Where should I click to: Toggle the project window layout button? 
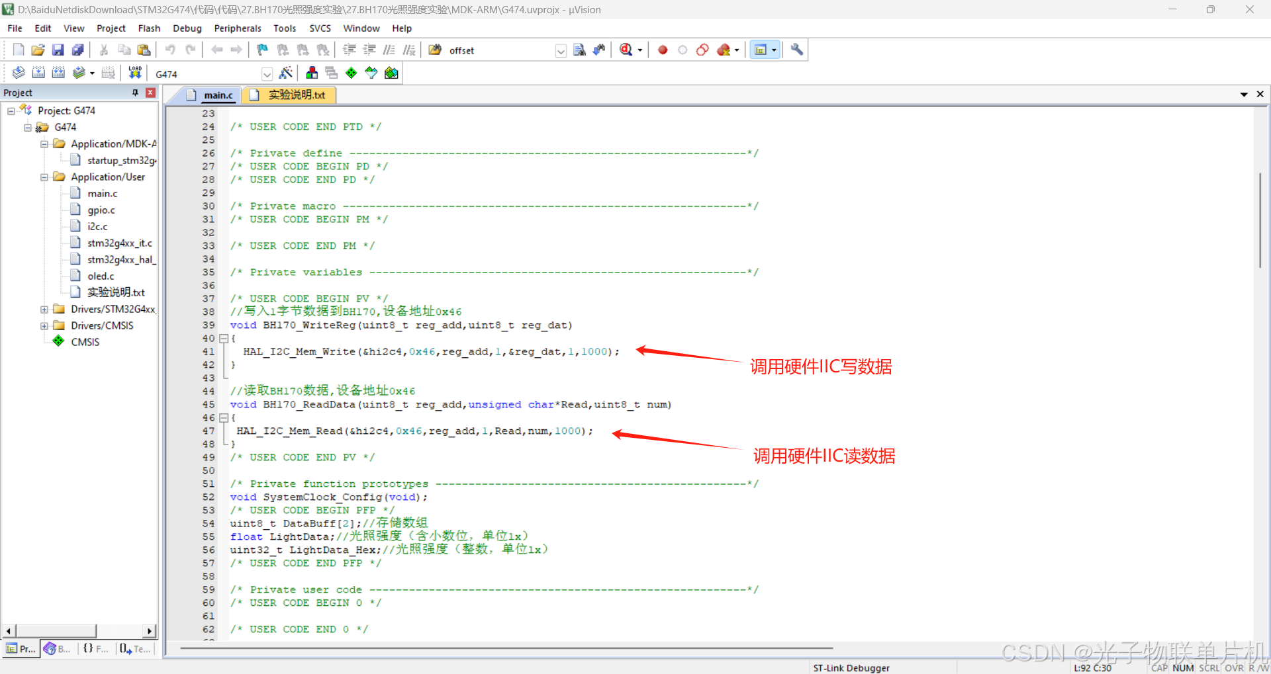click(x=761, y=50)
